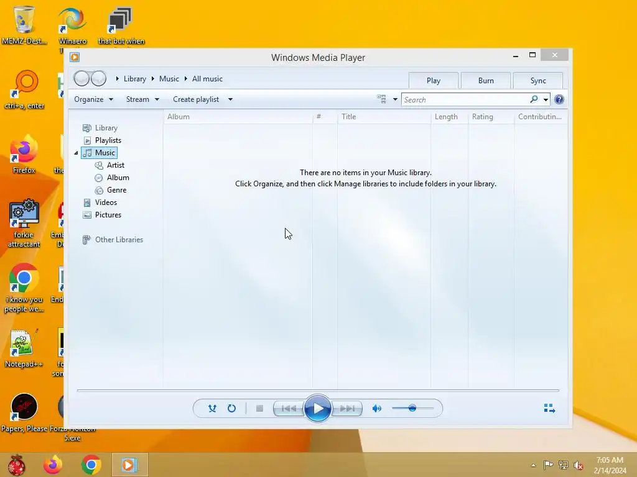Sort by the Rating column header

491,117
